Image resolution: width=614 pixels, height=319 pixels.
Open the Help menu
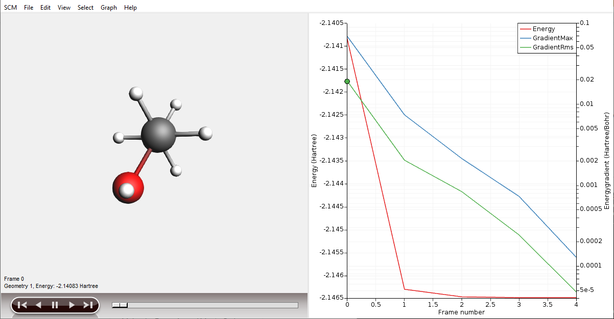click(130, 7)
